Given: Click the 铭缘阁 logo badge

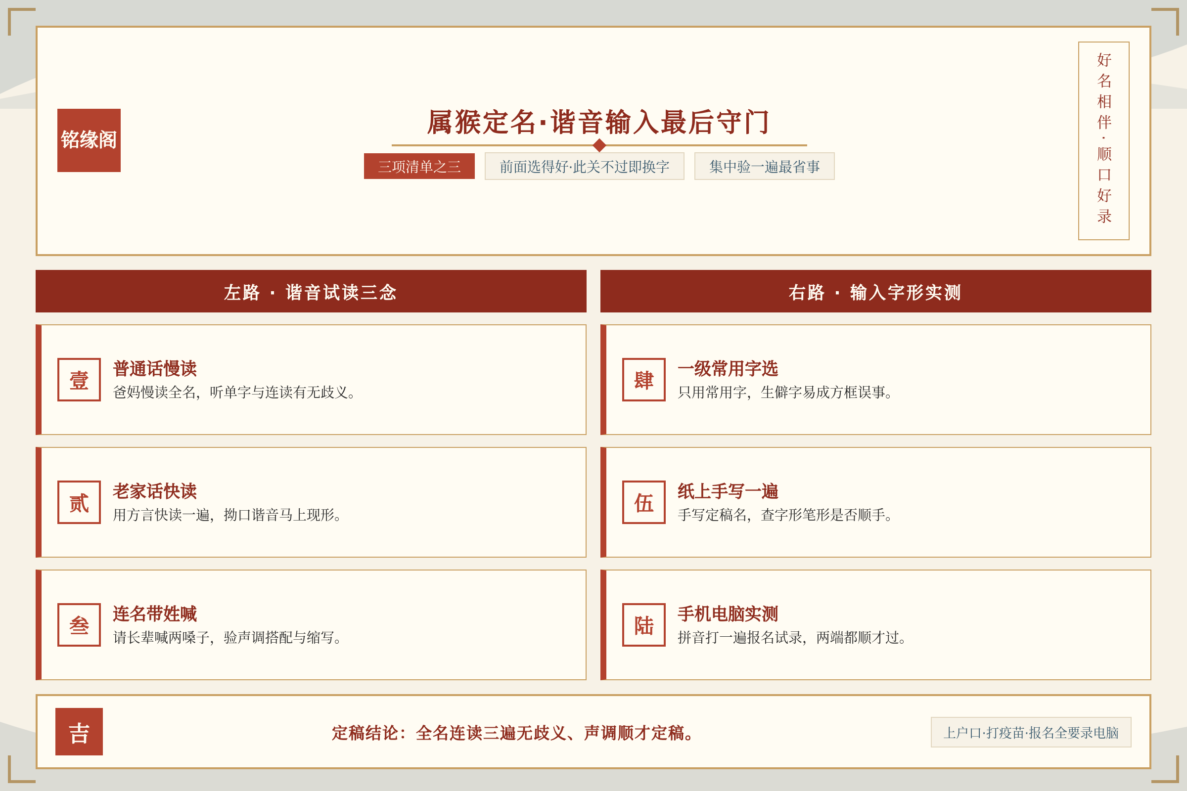Looking at the screenshot, I should click(89, 140).
